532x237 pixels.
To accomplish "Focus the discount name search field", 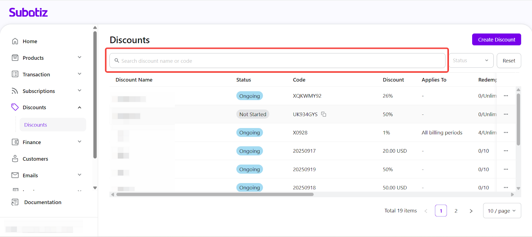I will (278, 61).
